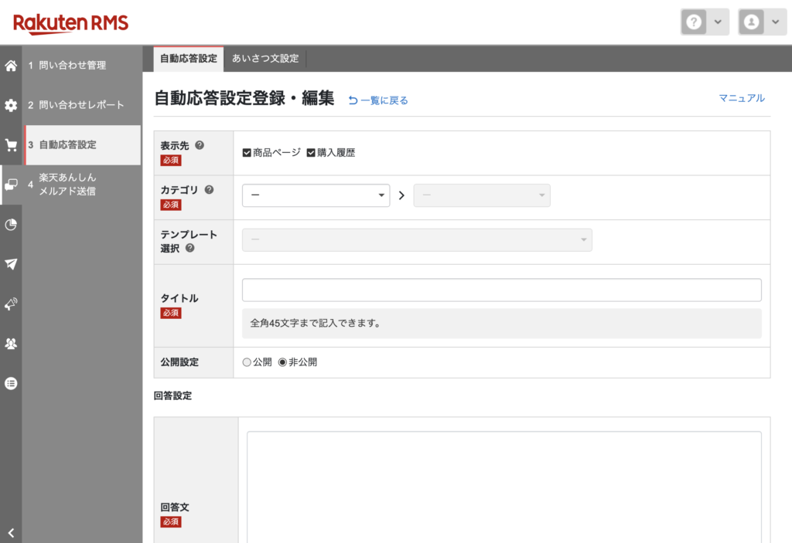Open 1 問い合わせ管理 menu item
This screenshot has width=792, height=543.
coord(81,66)
